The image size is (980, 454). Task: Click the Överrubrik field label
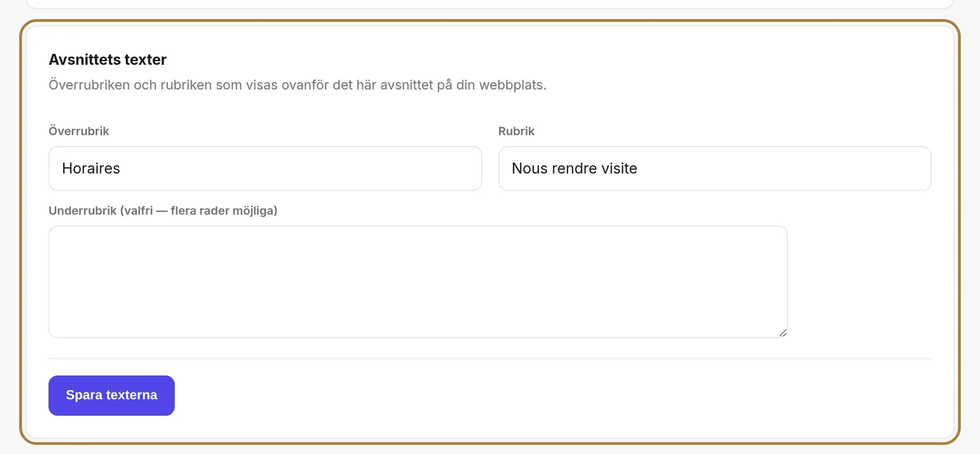pos(79,131)
